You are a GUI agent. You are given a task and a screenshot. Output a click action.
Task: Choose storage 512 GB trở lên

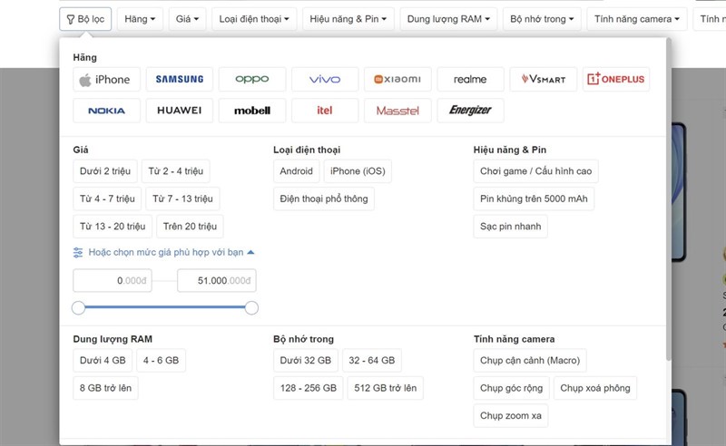click(385, 388)
